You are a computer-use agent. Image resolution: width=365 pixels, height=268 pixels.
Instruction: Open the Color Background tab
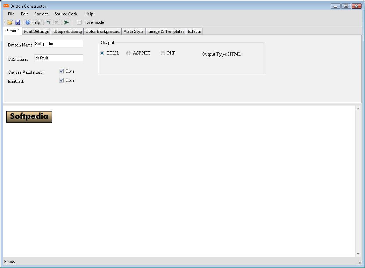(x=102, y=31)
